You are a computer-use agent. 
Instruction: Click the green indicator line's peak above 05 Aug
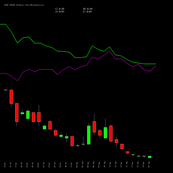(x=92, y=46)
